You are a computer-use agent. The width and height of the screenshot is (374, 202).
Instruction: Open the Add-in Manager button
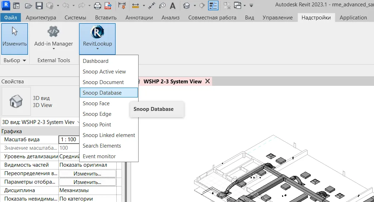pyautogui.click(x=54, y=39)
